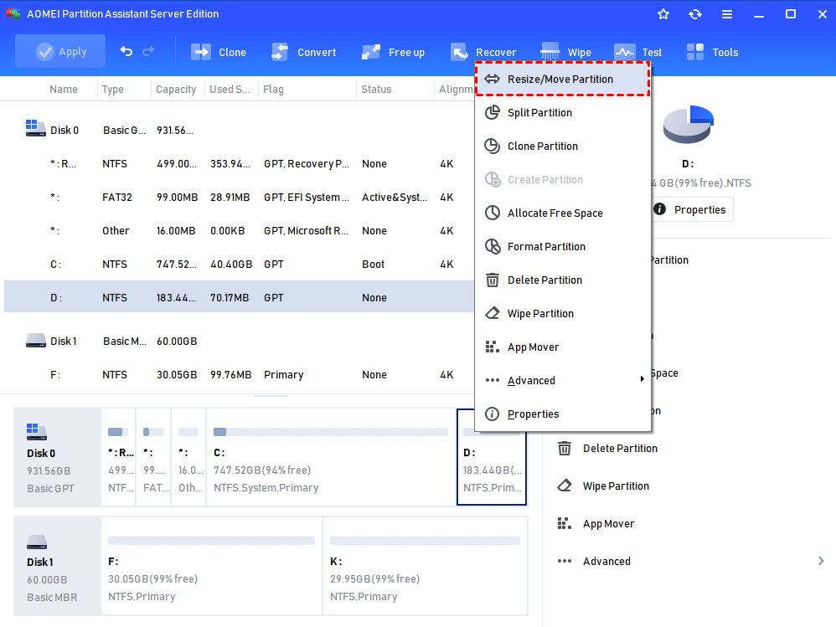
Task: Sort by the Type column header
Action: coord(113,89)
